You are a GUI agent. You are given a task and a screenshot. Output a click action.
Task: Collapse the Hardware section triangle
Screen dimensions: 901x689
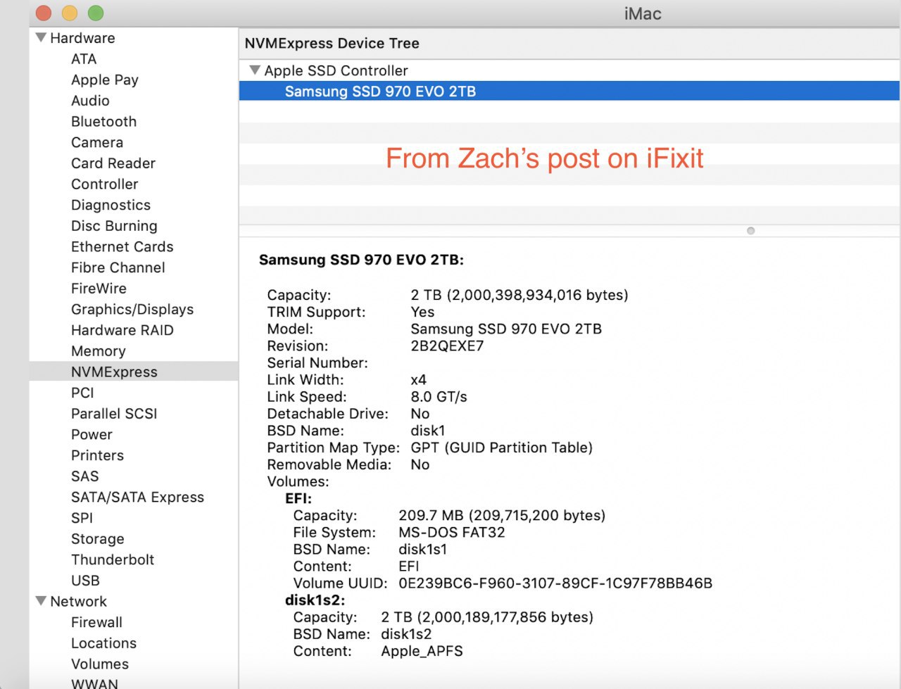coord(41,37)
